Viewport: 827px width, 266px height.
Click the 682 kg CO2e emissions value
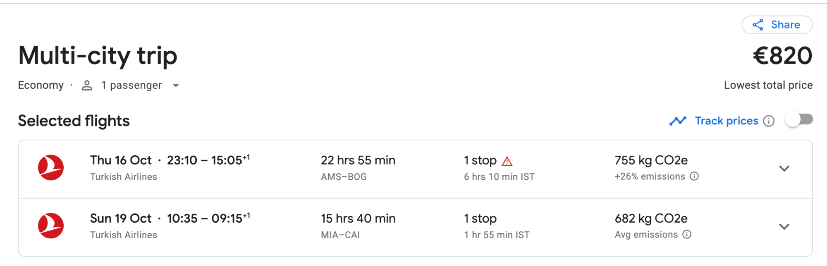(x=651, y=218)
